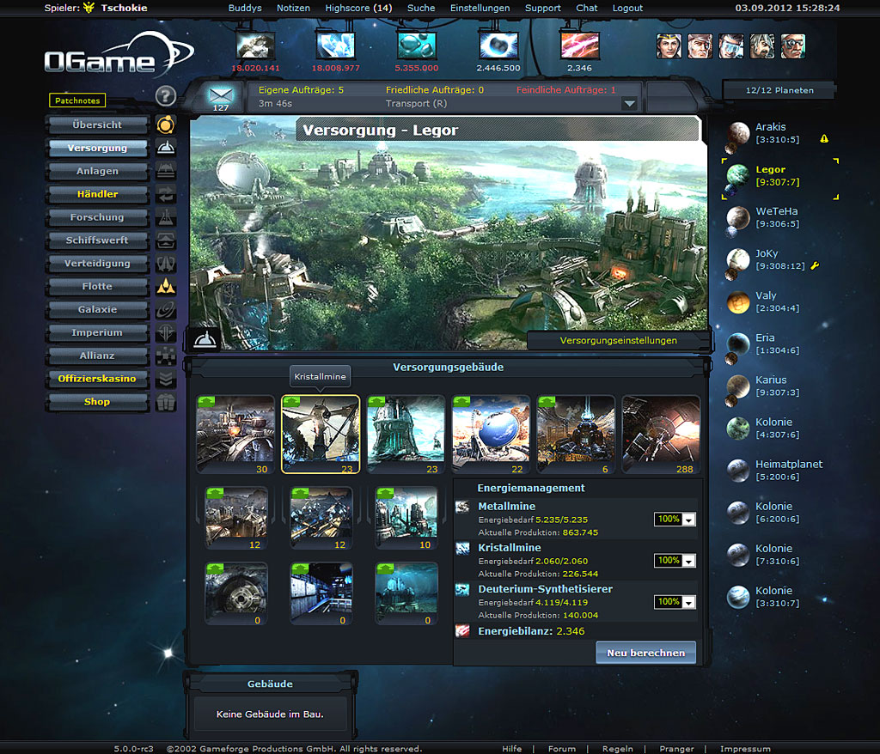880x754 pixels.
Task: Click the green upgrade icon on Fusionskraftwerk level 6
Action: 547,401
